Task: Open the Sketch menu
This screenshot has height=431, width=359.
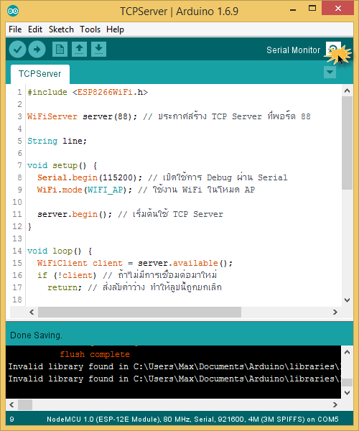Action: pos(61,29)
